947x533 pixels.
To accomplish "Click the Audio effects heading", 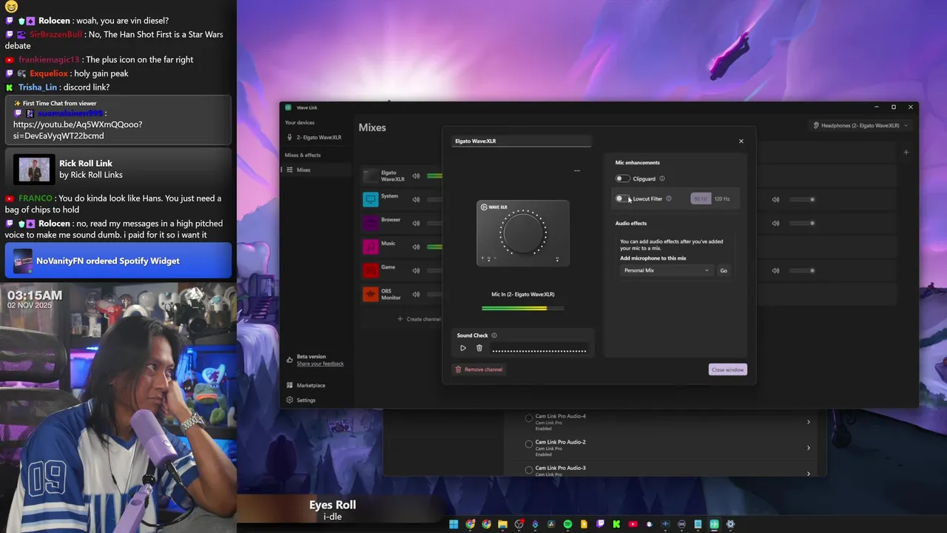I will click(631, 224).
